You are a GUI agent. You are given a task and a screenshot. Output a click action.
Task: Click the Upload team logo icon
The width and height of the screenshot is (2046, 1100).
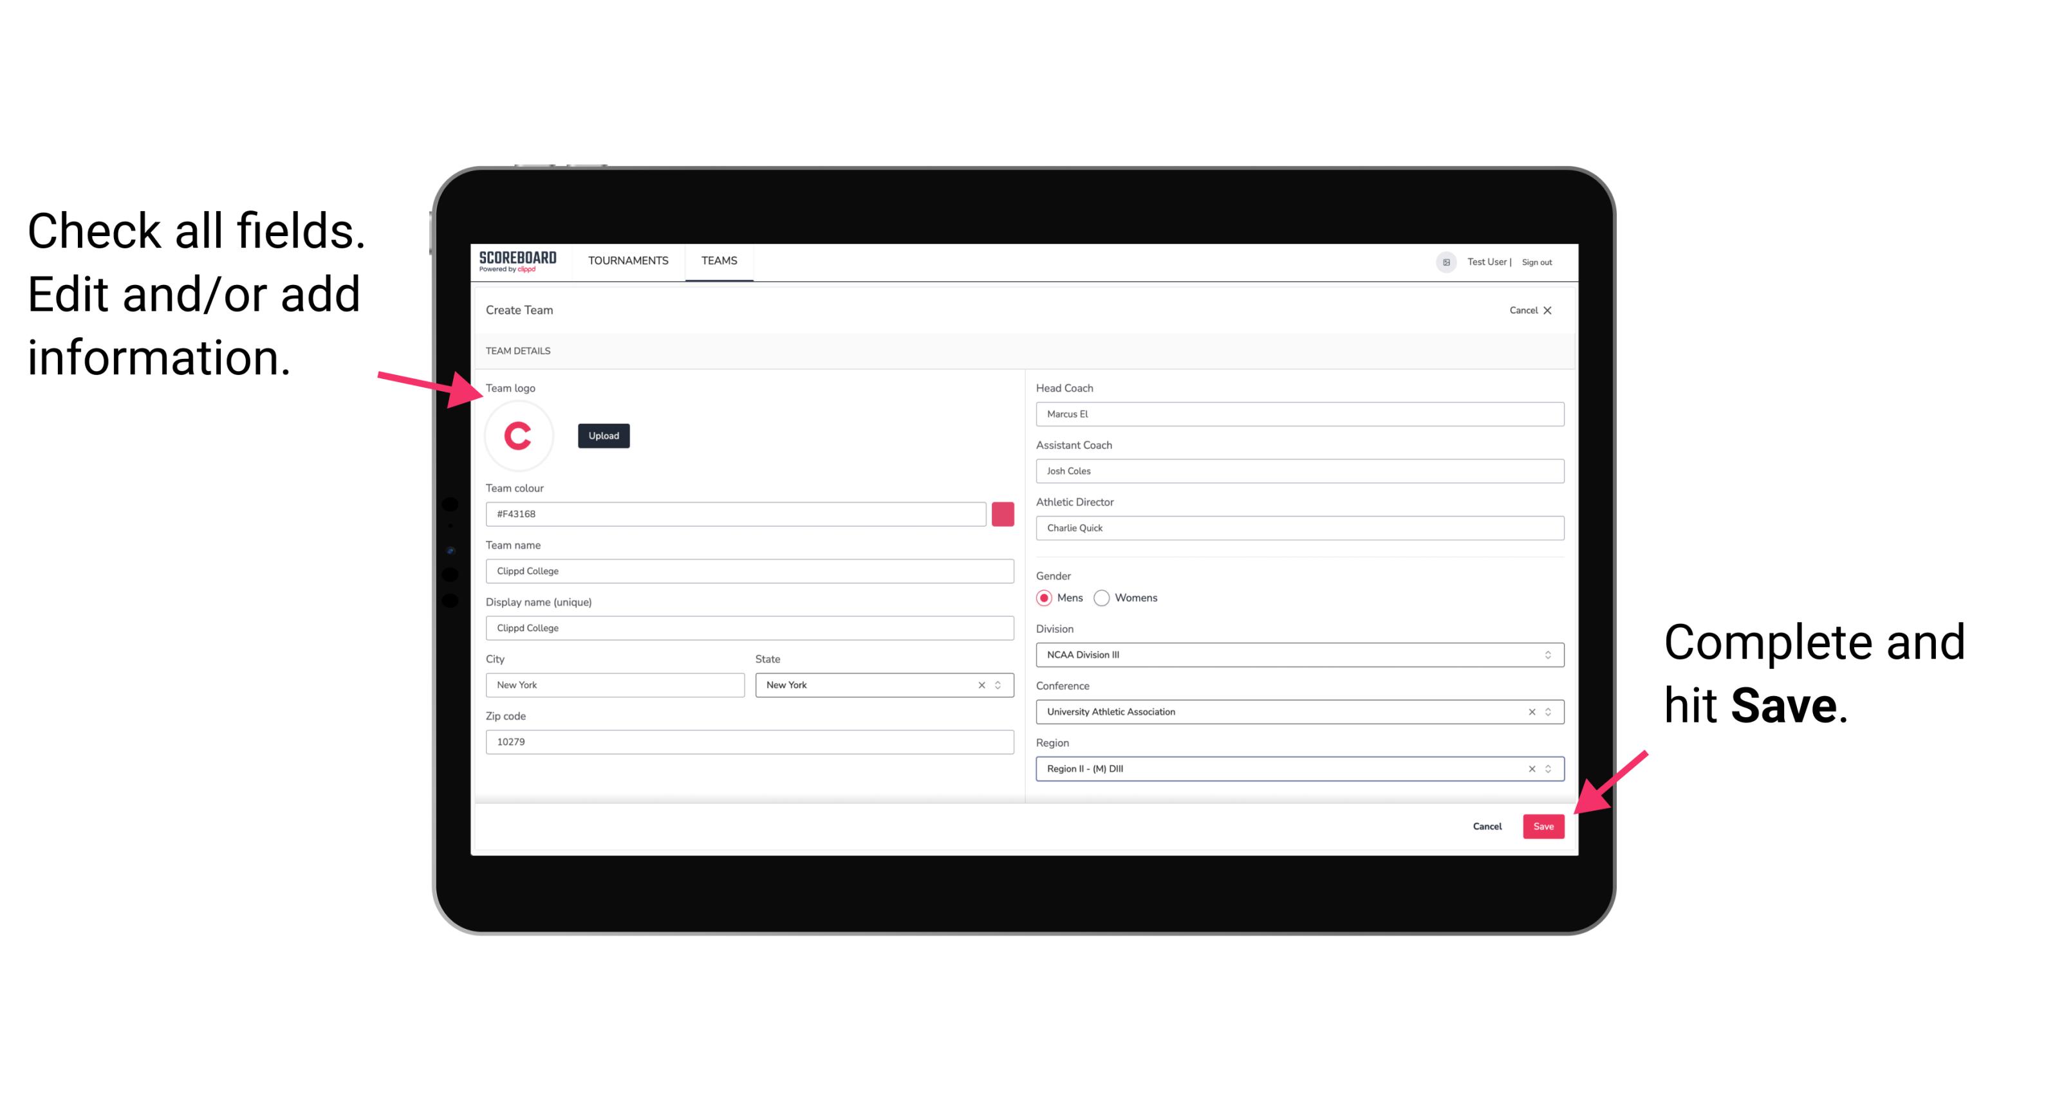602,436
